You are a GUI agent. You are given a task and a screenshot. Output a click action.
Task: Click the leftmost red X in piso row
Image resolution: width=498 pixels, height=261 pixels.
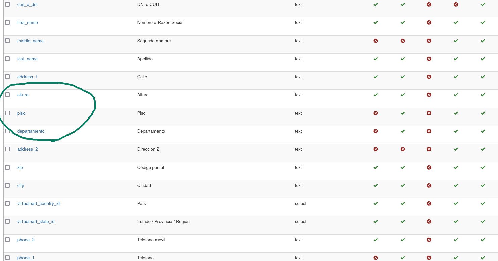tap(376, 113)
